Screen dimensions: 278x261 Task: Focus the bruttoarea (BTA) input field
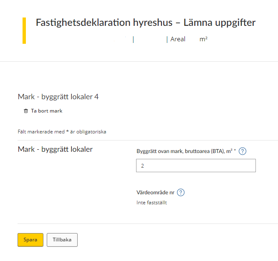[x=196, y=166]
